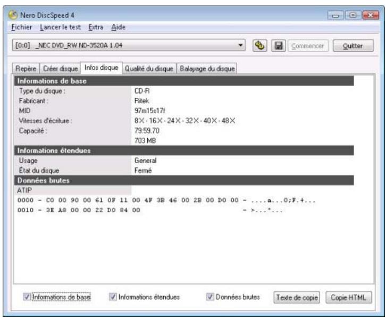Select the Fermé disc state value
386x318 pixels.
point(143,170)
